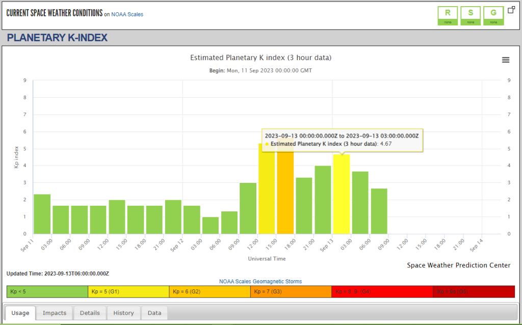Click the S solar radiation scale indicator

(471, 15)
